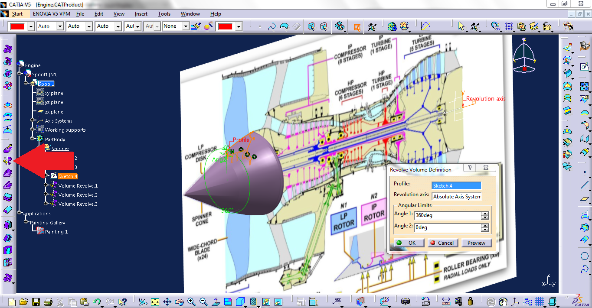The image size is (592, 308).
Task: Click the Hide/Show icon
Action: tap(266, 302)
